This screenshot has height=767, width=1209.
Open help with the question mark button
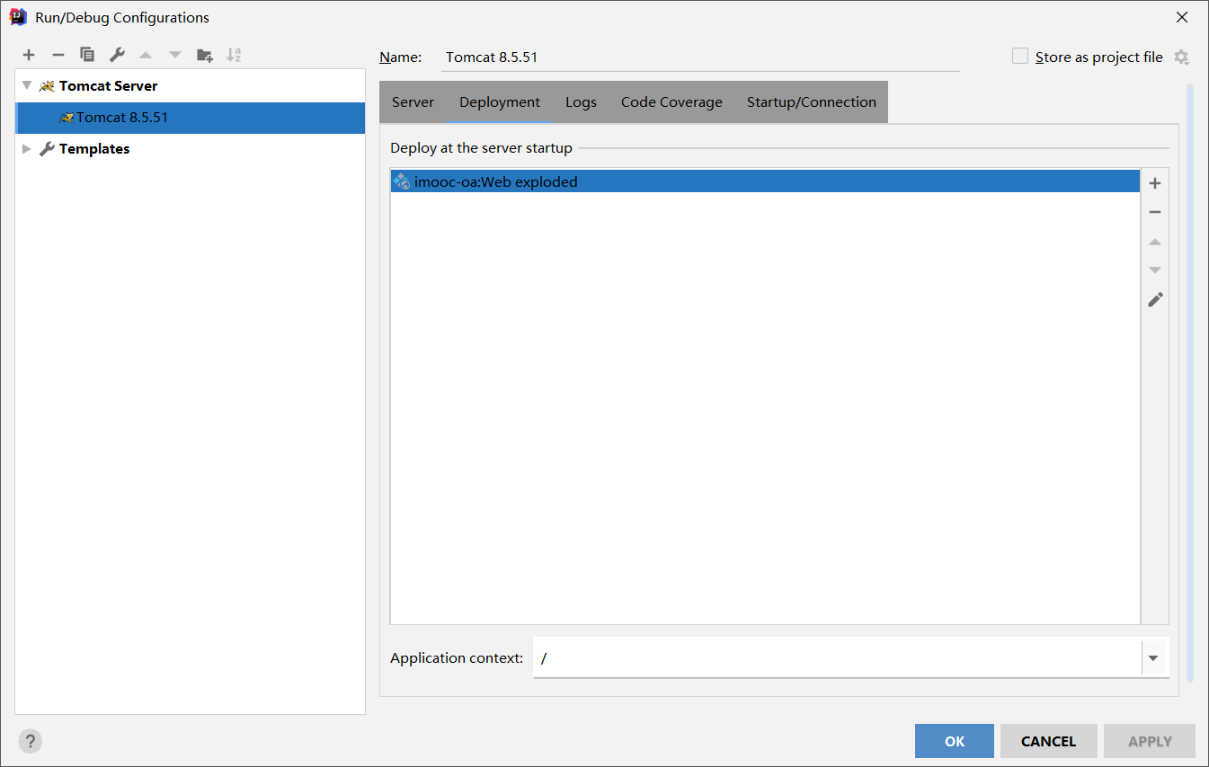31,742
